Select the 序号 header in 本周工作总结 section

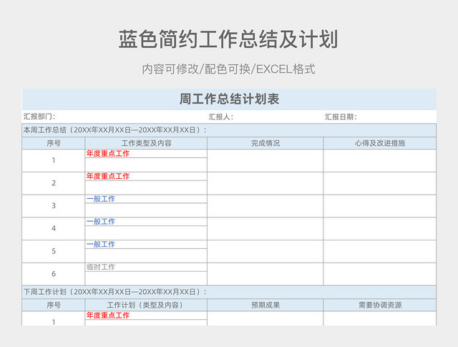[54, 143]
